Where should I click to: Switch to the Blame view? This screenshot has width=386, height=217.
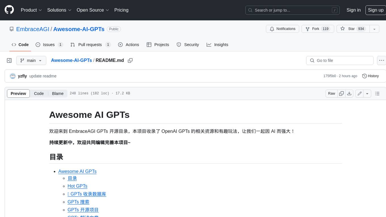[x=58, y=93]
